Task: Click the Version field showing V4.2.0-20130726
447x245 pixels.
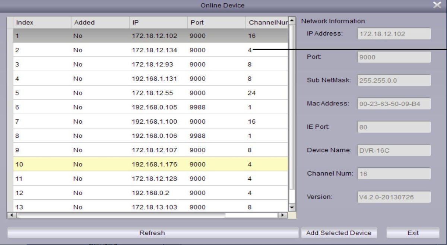Action: 393,197
